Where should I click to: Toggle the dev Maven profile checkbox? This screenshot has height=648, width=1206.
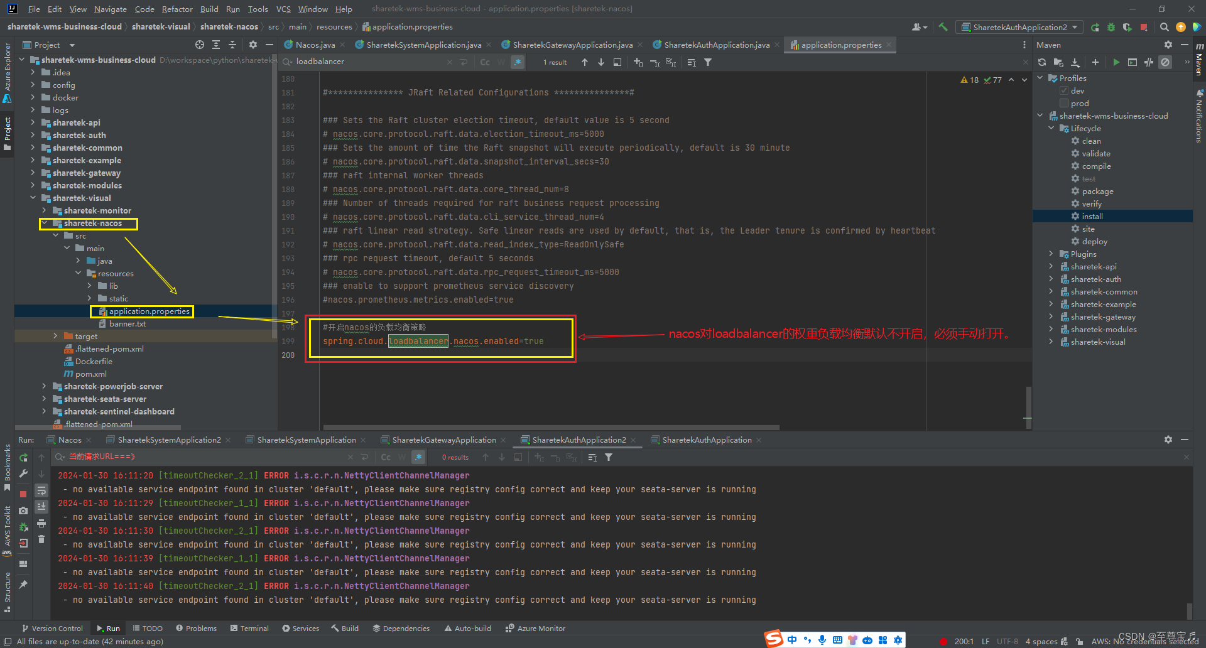(x=1064, y=90)
